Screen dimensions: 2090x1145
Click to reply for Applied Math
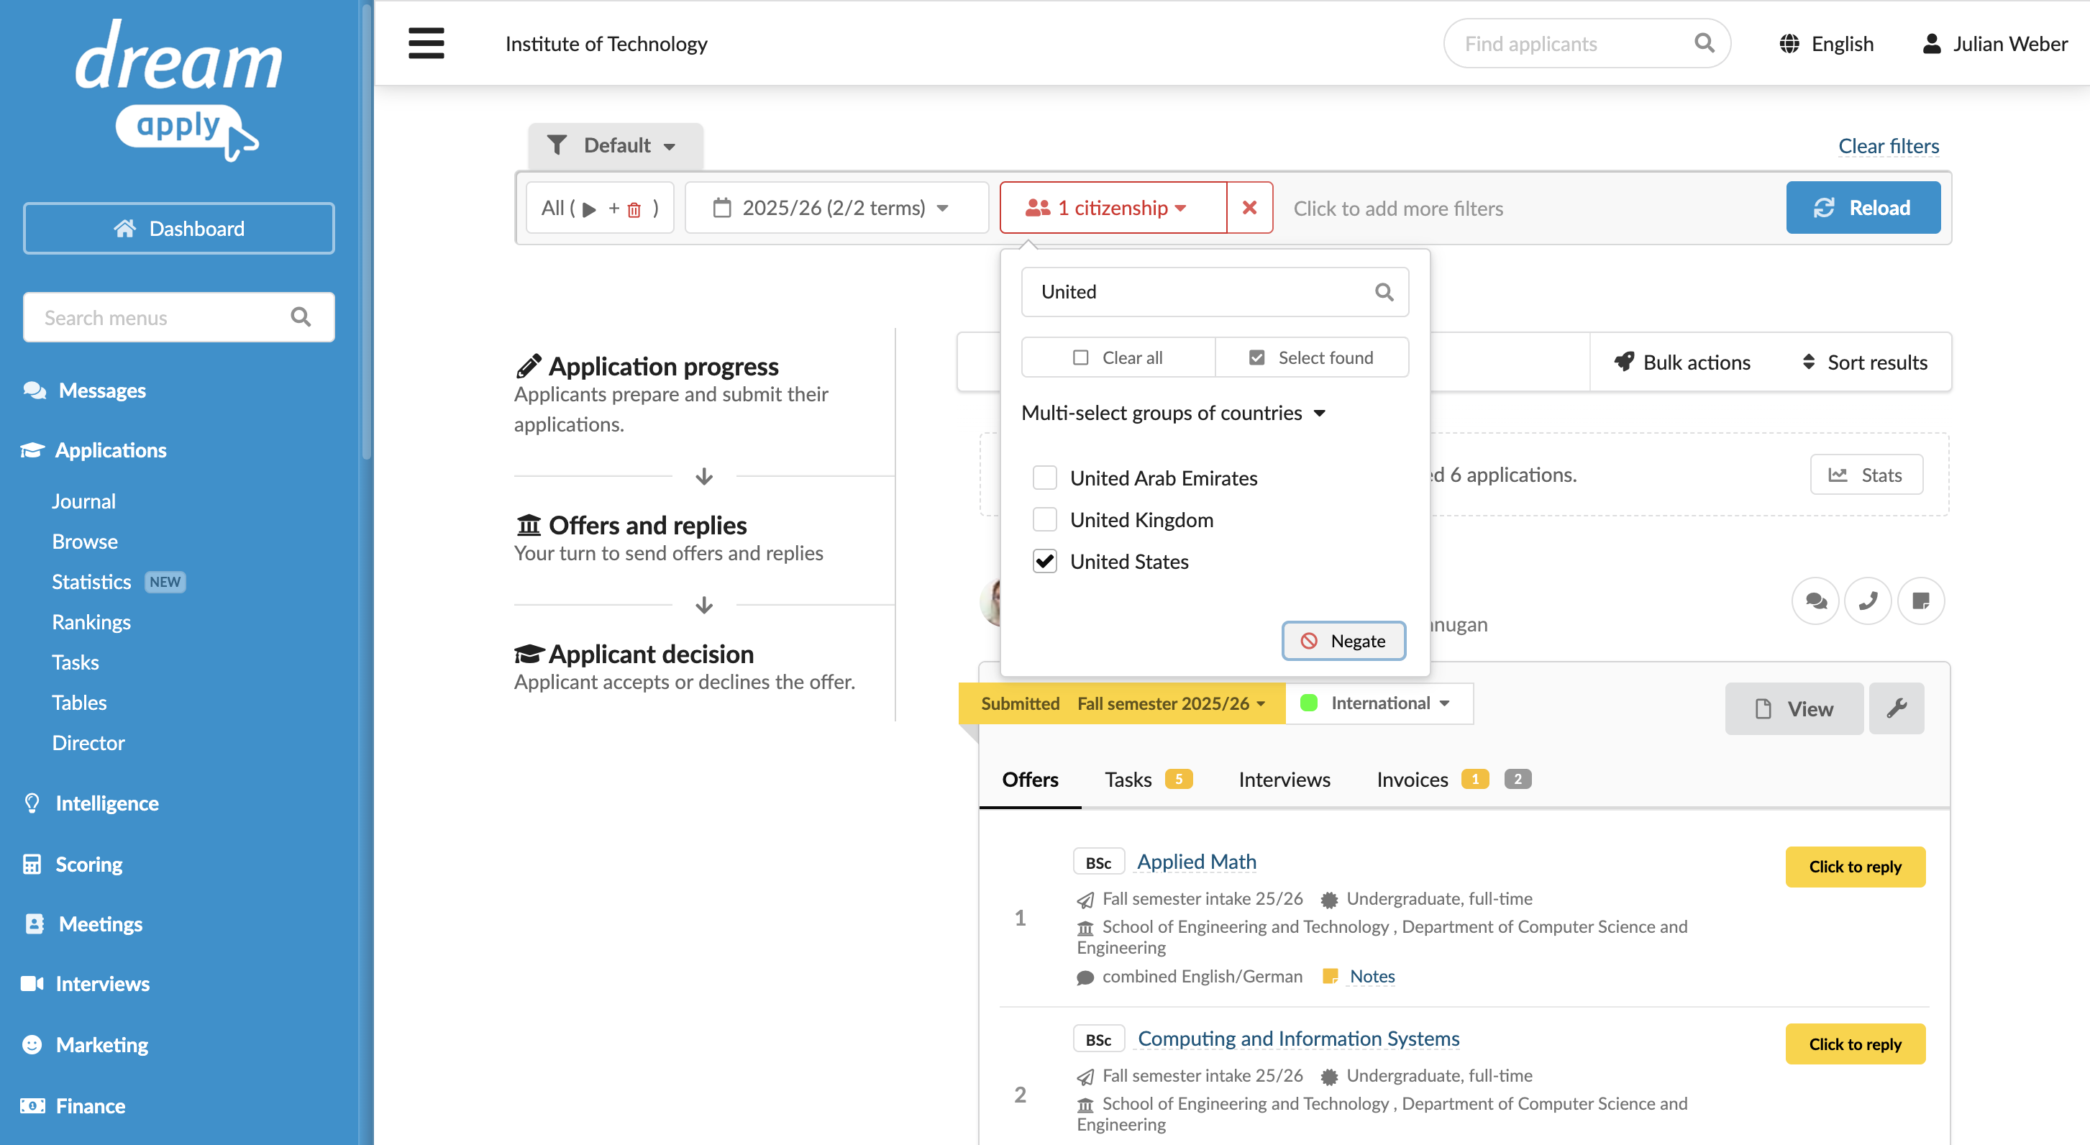coord(1855,867)
